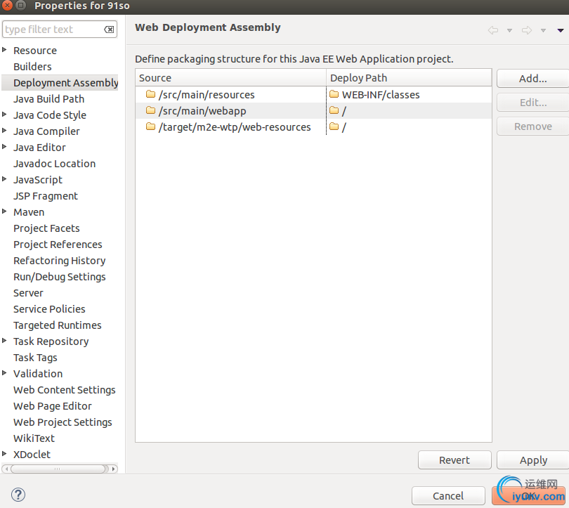The width and height of the screenshot is (569, 508).
Task: Select Project Facets in the sidebar
Action: 46,228
